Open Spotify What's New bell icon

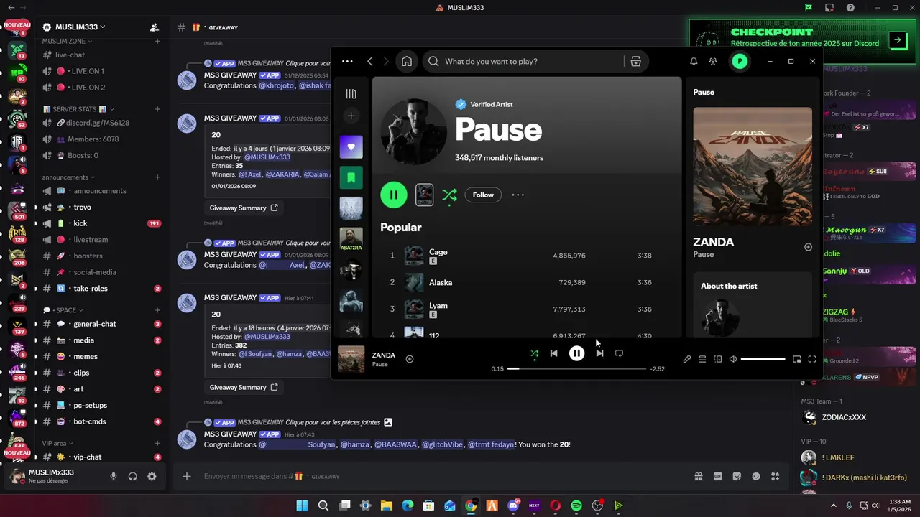coord(694,62)
